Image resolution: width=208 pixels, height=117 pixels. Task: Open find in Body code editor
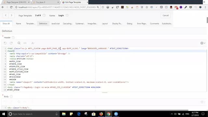(x=19, y=102)
